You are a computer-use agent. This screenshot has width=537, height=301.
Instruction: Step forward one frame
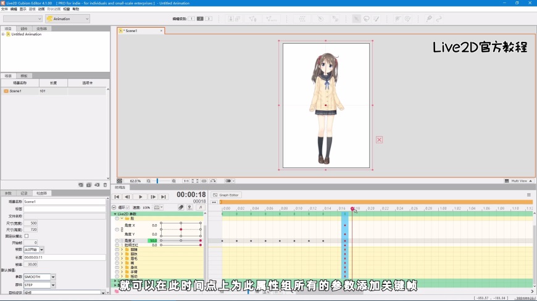click(153, 197)
